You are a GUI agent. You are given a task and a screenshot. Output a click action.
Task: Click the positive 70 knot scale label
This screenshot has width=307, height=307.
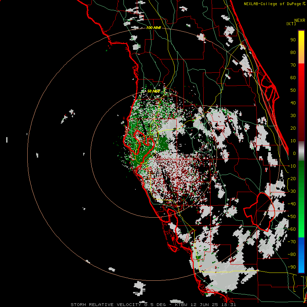point(293,65)
